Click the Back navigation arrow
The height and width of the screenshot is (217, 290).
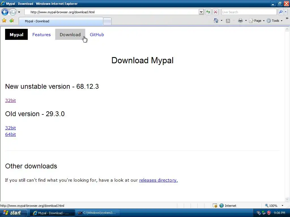pyautogui.click(x=5, y=12)
